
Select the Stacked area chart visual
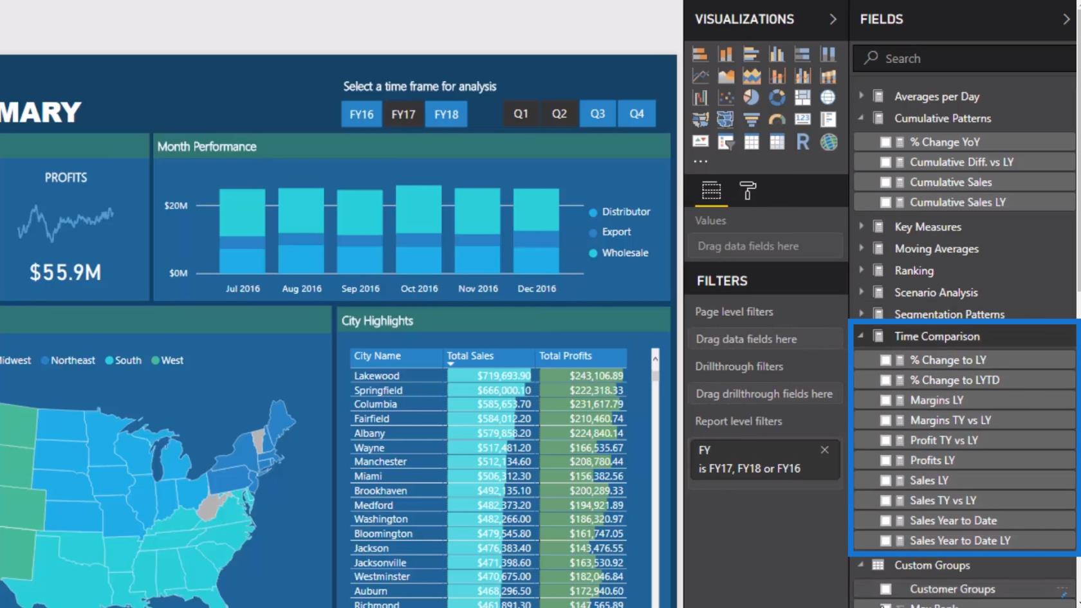(x=751, y=76)
